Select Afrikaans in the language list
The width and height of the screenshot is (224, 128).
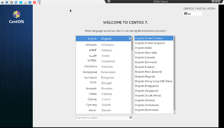click(103, 45)
